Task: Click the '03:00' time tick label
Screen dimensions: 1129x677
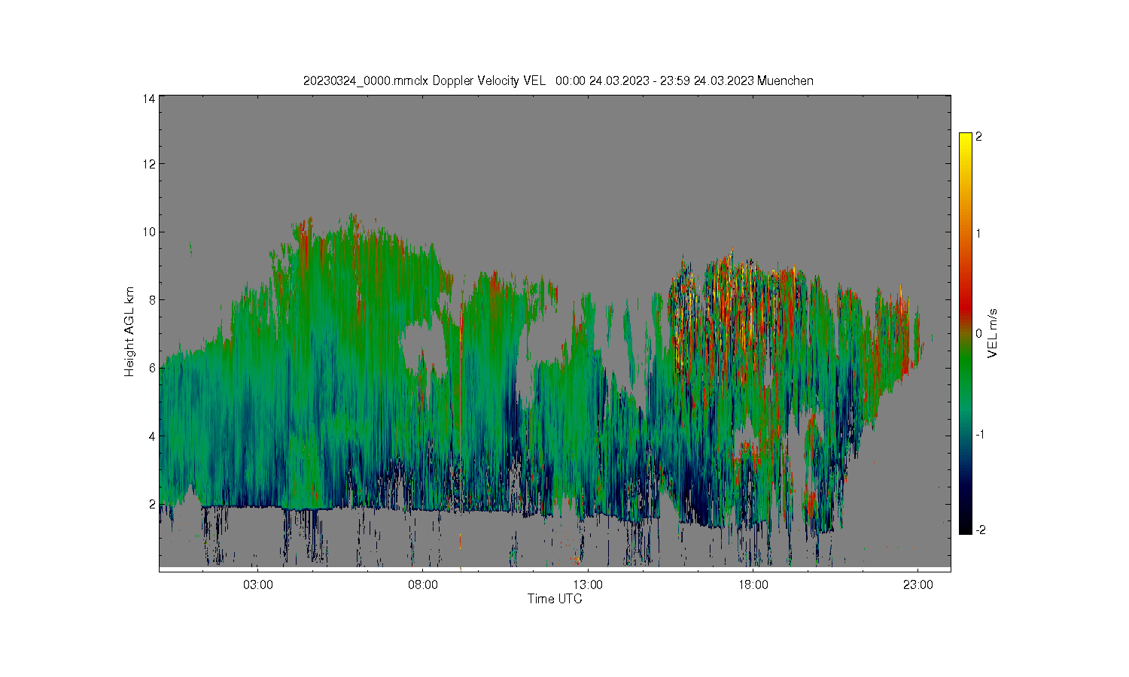Action: [258, 584]
